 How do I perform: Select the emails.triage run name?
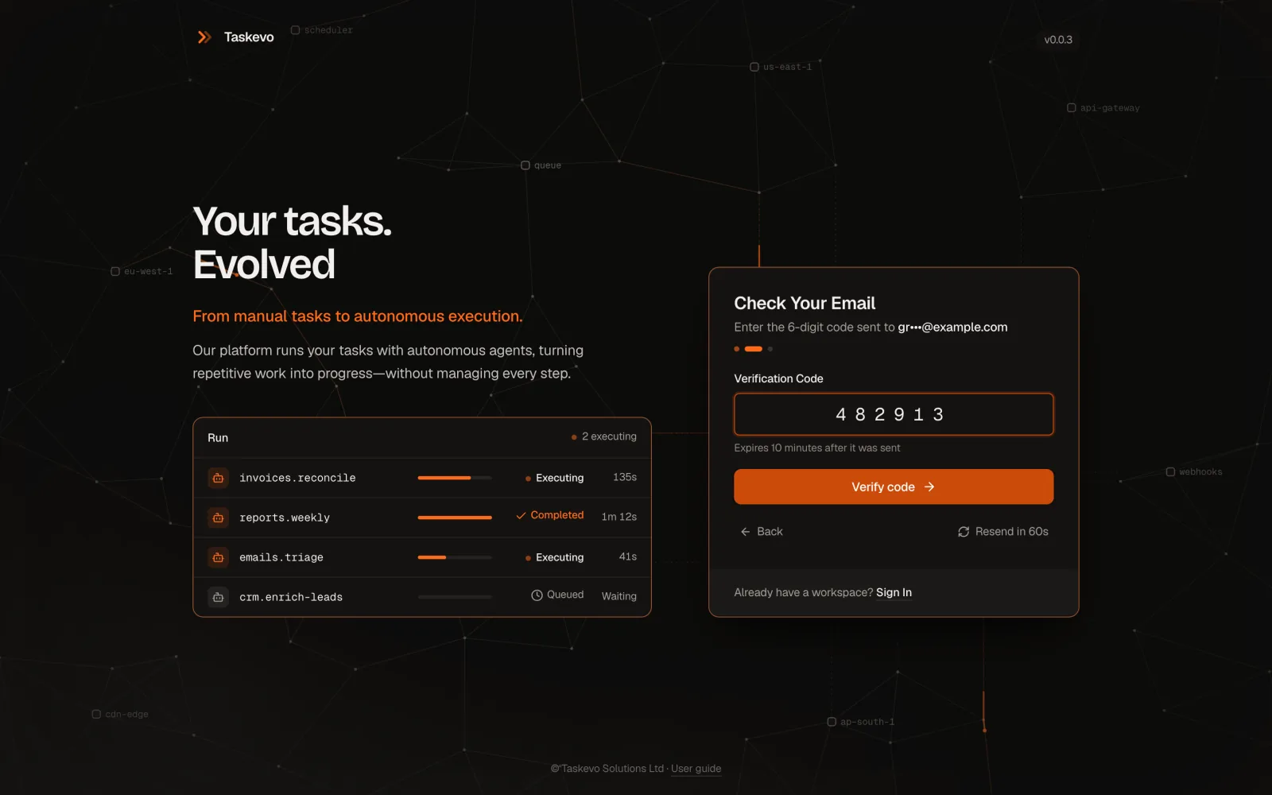tap(281, 557)
